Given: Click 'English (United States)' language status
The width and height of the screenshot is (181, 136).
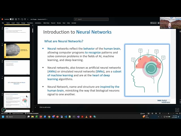Looking at the screenshot, I should (x=18, y=114).
